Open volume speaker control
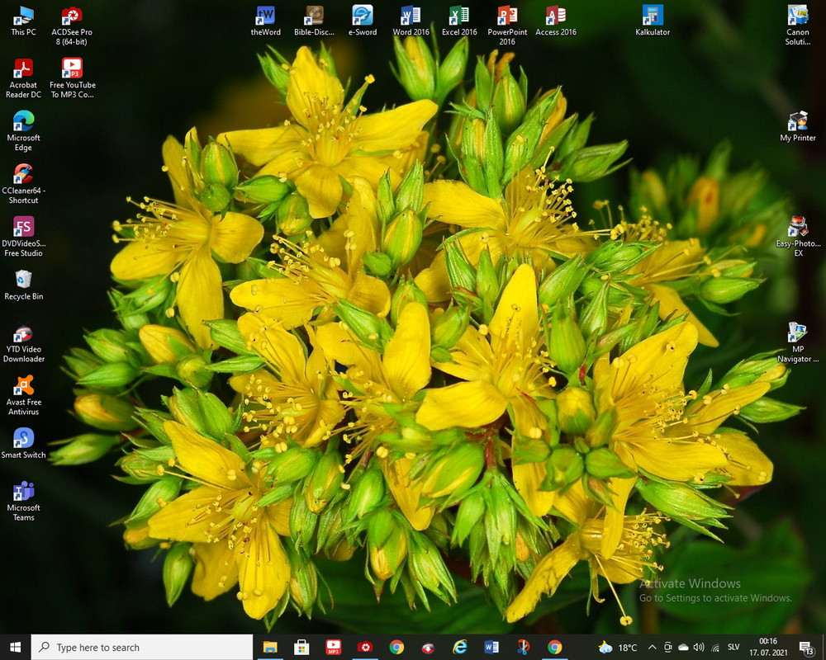This screenshot has width=826, height=660. [699, 648]
